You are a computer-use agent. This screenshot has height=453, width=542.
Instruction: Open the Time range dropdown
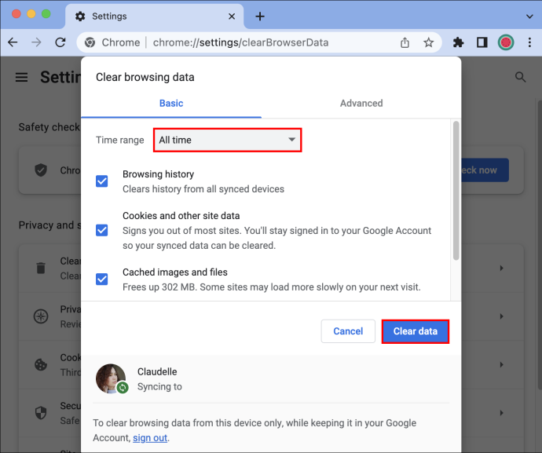pyautogui.click(x=228, y=140)
